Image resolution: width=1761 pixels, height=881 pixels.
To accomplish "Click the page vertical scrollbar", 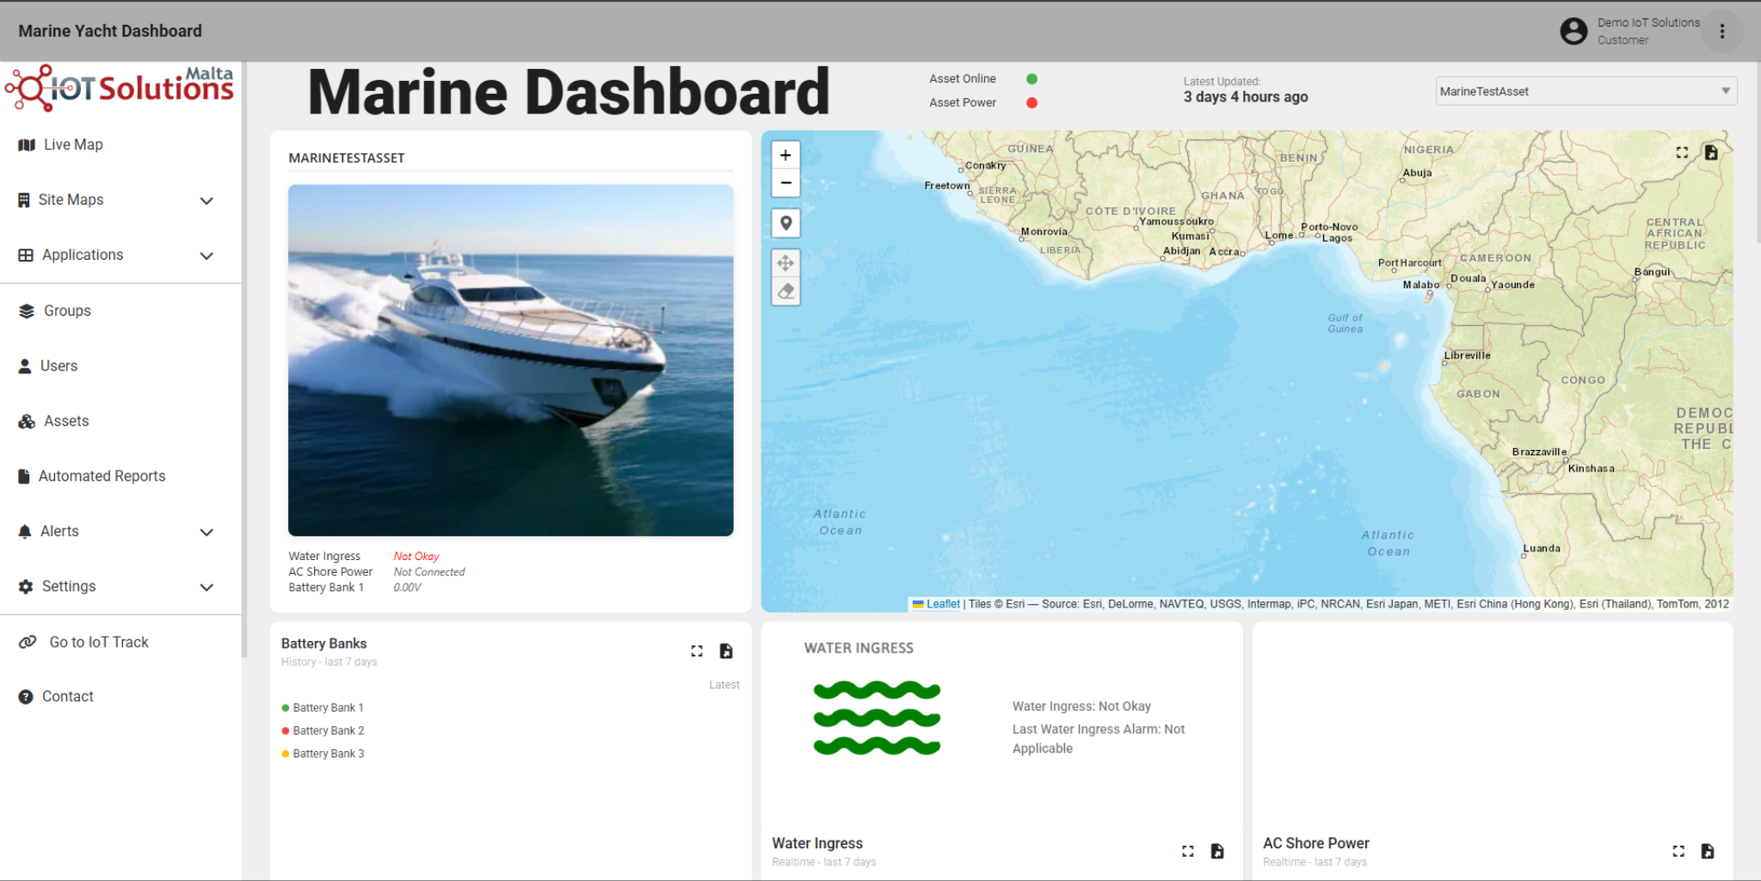I will coord(1757,155).
